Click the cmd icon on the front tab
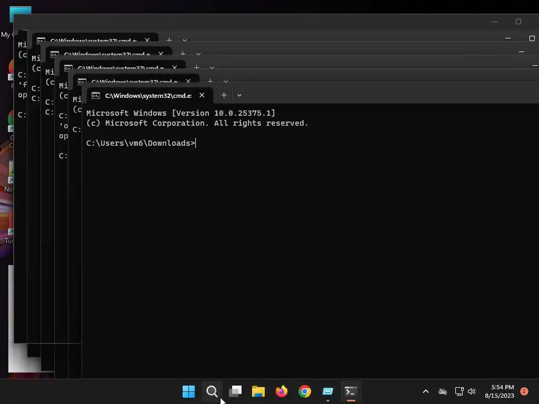Viewport: 539px width, 404px height. [96, 96]
